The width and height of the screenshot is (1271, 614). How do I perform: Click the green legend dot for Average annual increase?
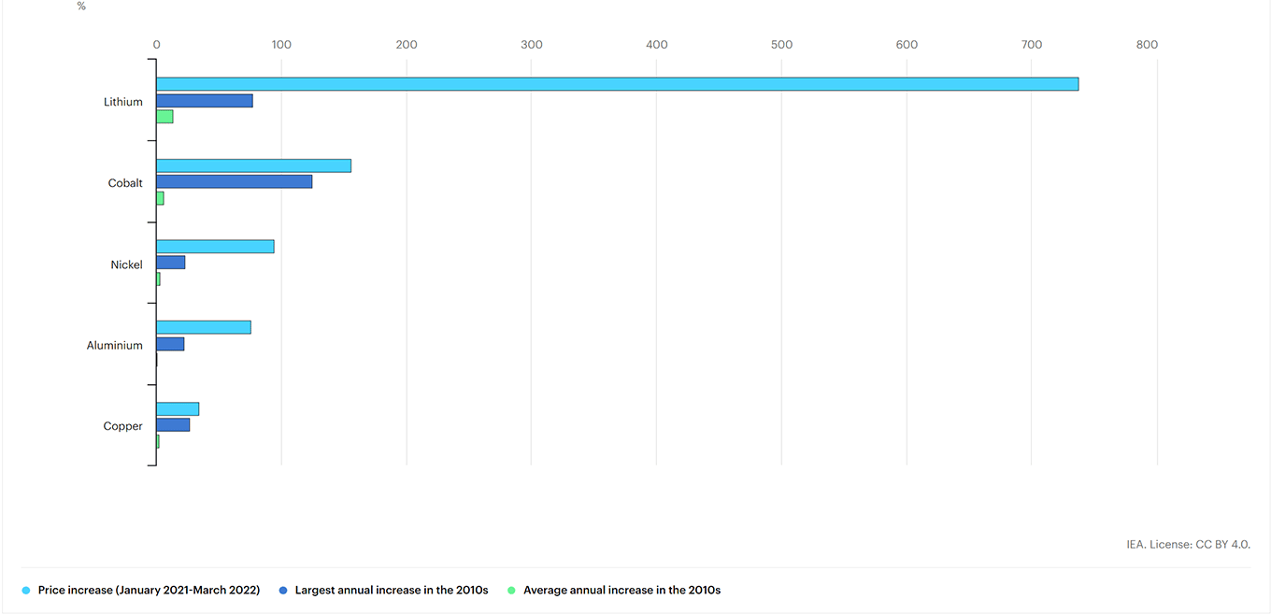[511, 591]
